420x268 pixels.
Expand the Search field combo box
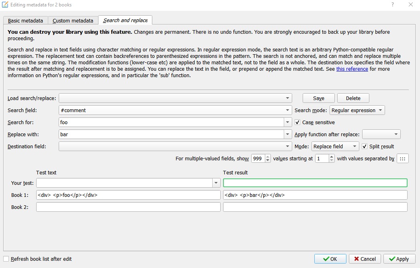tap(288, 110)
